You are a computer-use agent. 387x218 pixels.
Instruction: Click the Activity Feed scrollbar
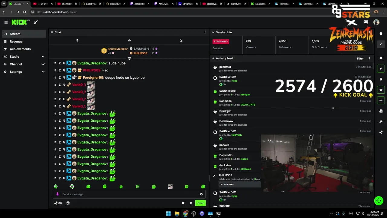point(373,66)
